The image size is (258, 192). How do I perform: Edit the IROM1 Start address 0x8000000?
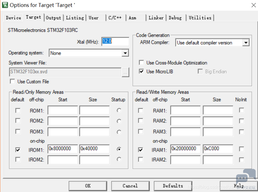(x=63, y=149)
